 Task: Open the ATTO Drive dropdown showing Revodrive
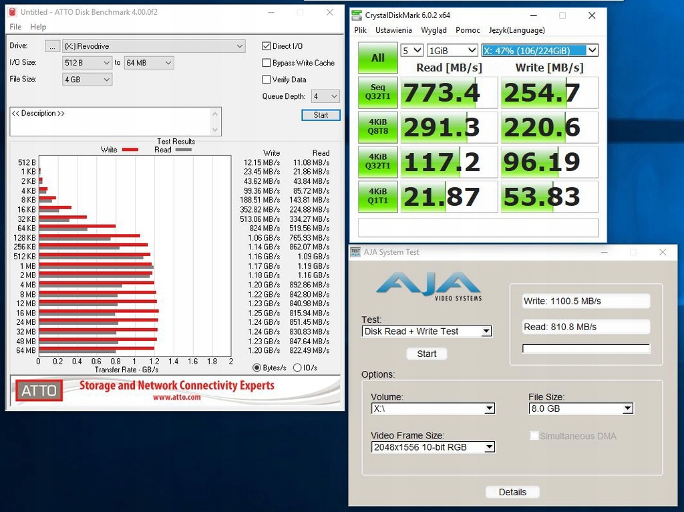pos(154,46)
